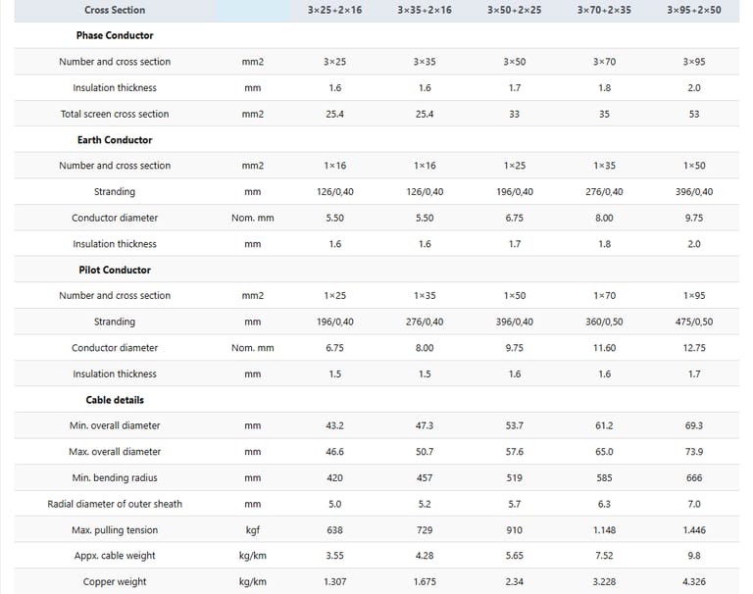Click the 666 bending radius value
Viewport: 753px width, 594px height.
(693, 478)
